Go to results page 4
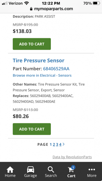The height and width of the screenshot is (181, 102). [60, 145]
